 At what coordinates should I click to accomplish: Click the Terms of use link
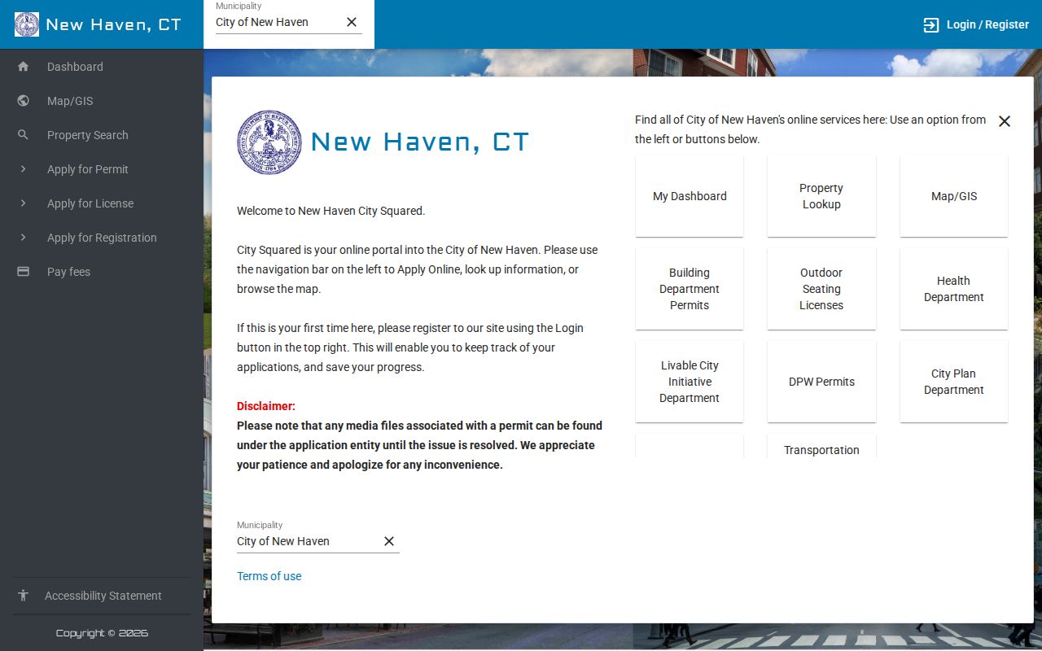click(269, 576)
